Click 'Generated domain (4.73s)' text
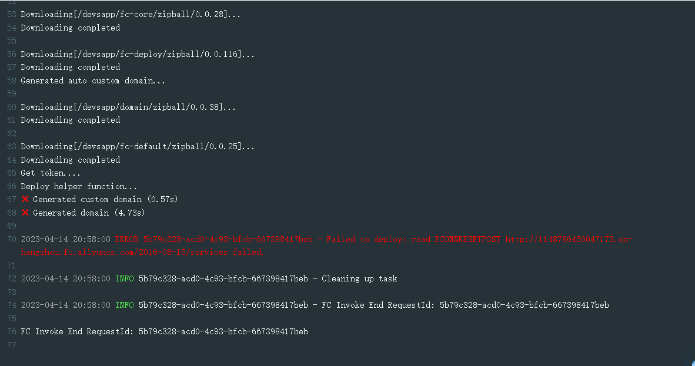 tap(89, 213)
